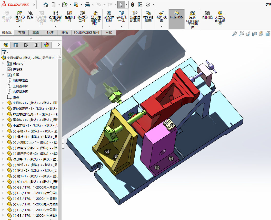Expand the 对刀块<1> component node

tap(3, 159)
